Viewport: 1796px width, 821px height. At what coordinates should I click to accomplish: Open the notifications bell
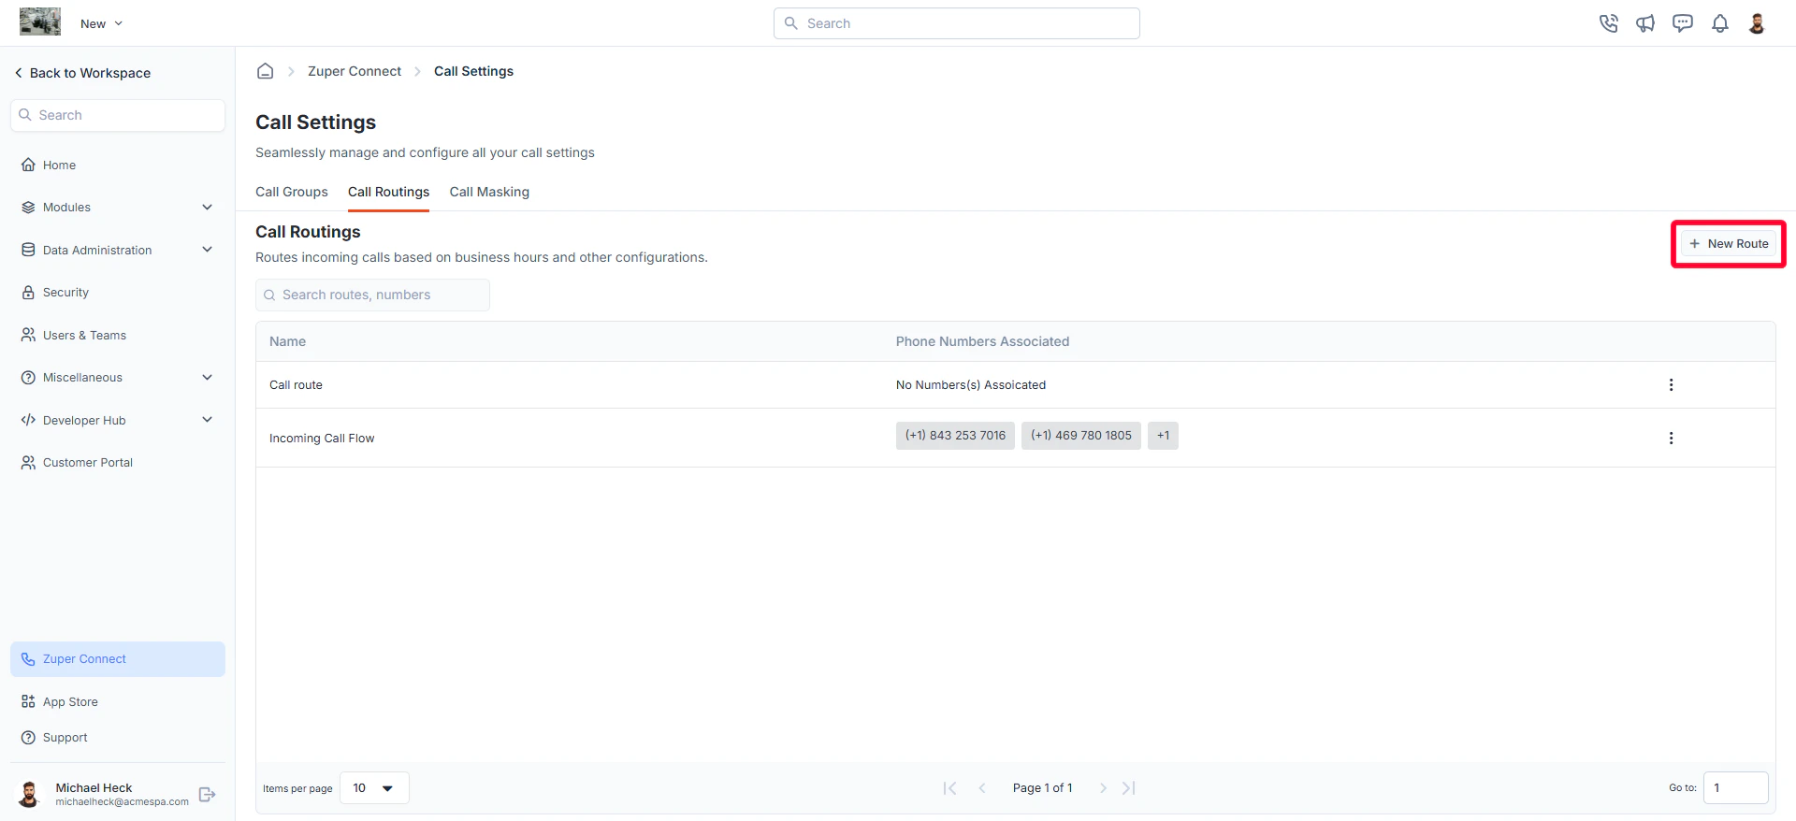tap(1720, 23)
